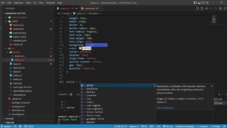Open the Terminal menu
The height and width of the screenshot is (128, 227).
point(50,2)
